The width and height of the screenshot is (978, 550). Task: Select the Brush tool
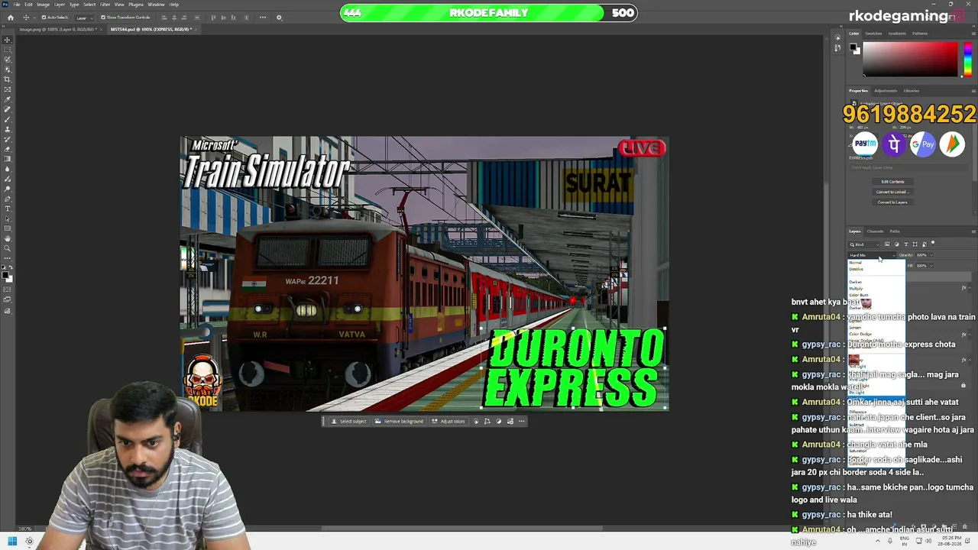tap(8, 119)
